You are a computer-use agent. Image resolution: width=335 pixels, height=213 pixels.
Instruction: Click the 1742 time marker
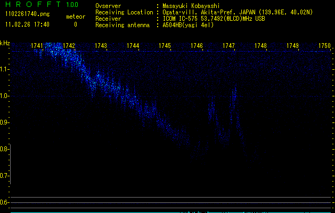point(69,46)
